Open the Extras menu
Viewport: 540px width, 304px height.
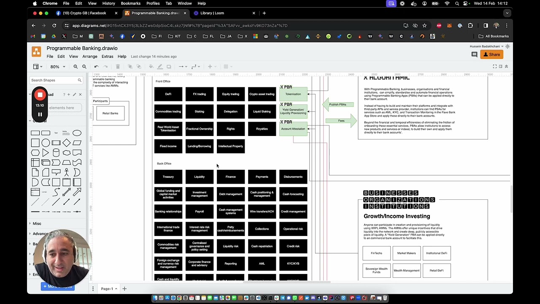(107, 57)
